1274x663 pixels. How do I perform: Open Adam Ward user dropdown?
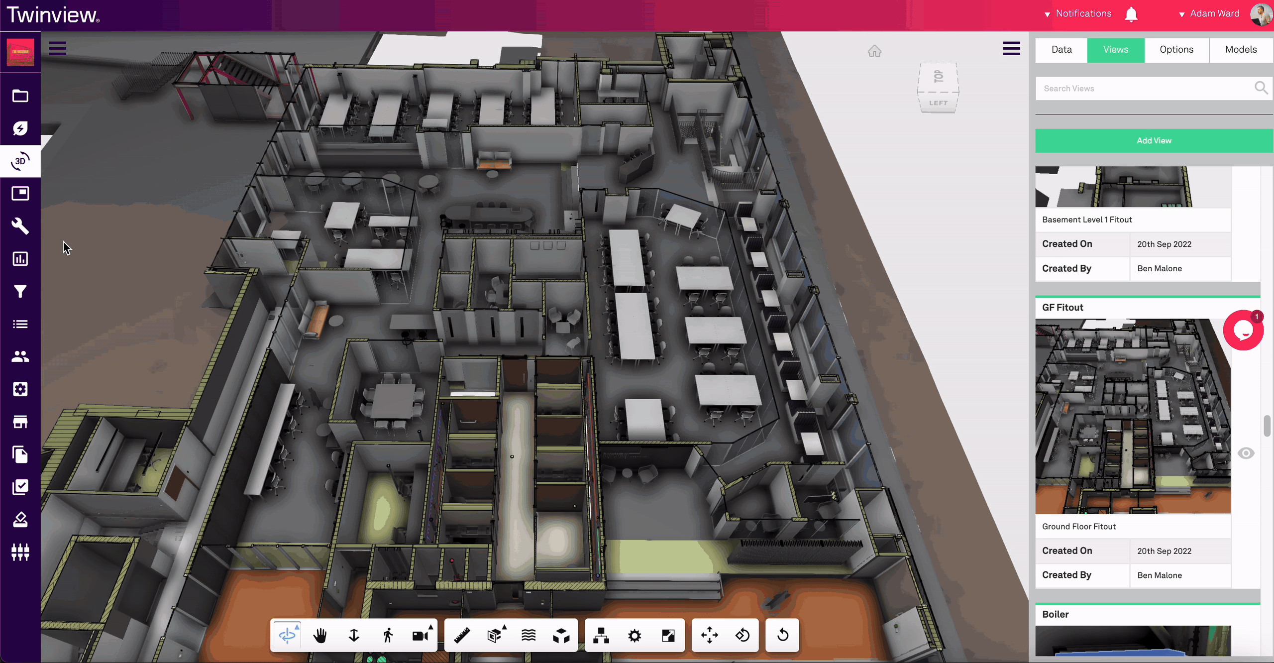[1209, 13]
